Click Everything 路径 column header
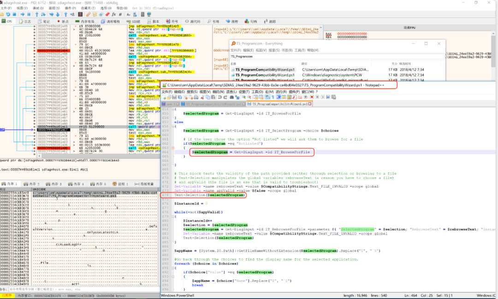Viewport: 498px width, 299px height. pyautogui.click(x=304, y=64)
